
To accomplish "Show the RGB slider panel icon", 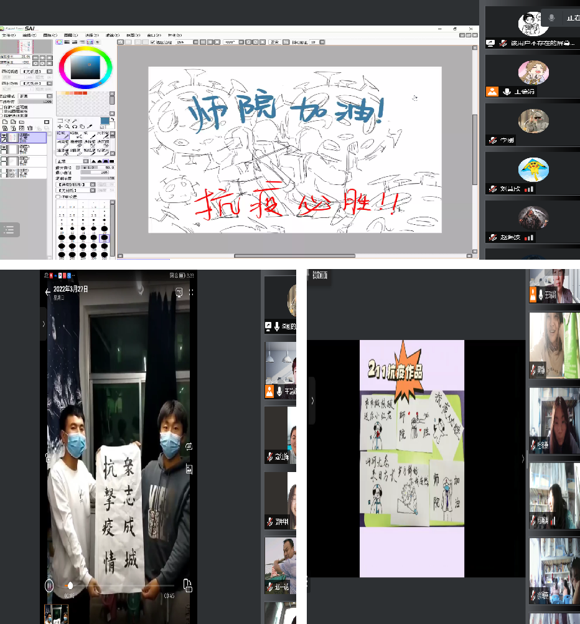I will pos(67,42).
